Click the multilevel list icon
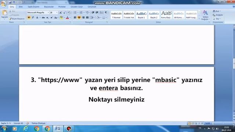Viewport: 235px width, 132px height. pyautogui.click(x=87, y=12)
